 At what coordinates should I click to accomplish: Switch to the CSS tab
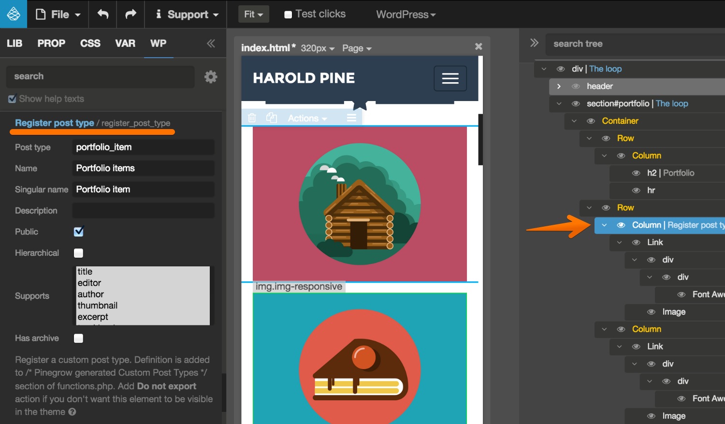tap(90, 44)
